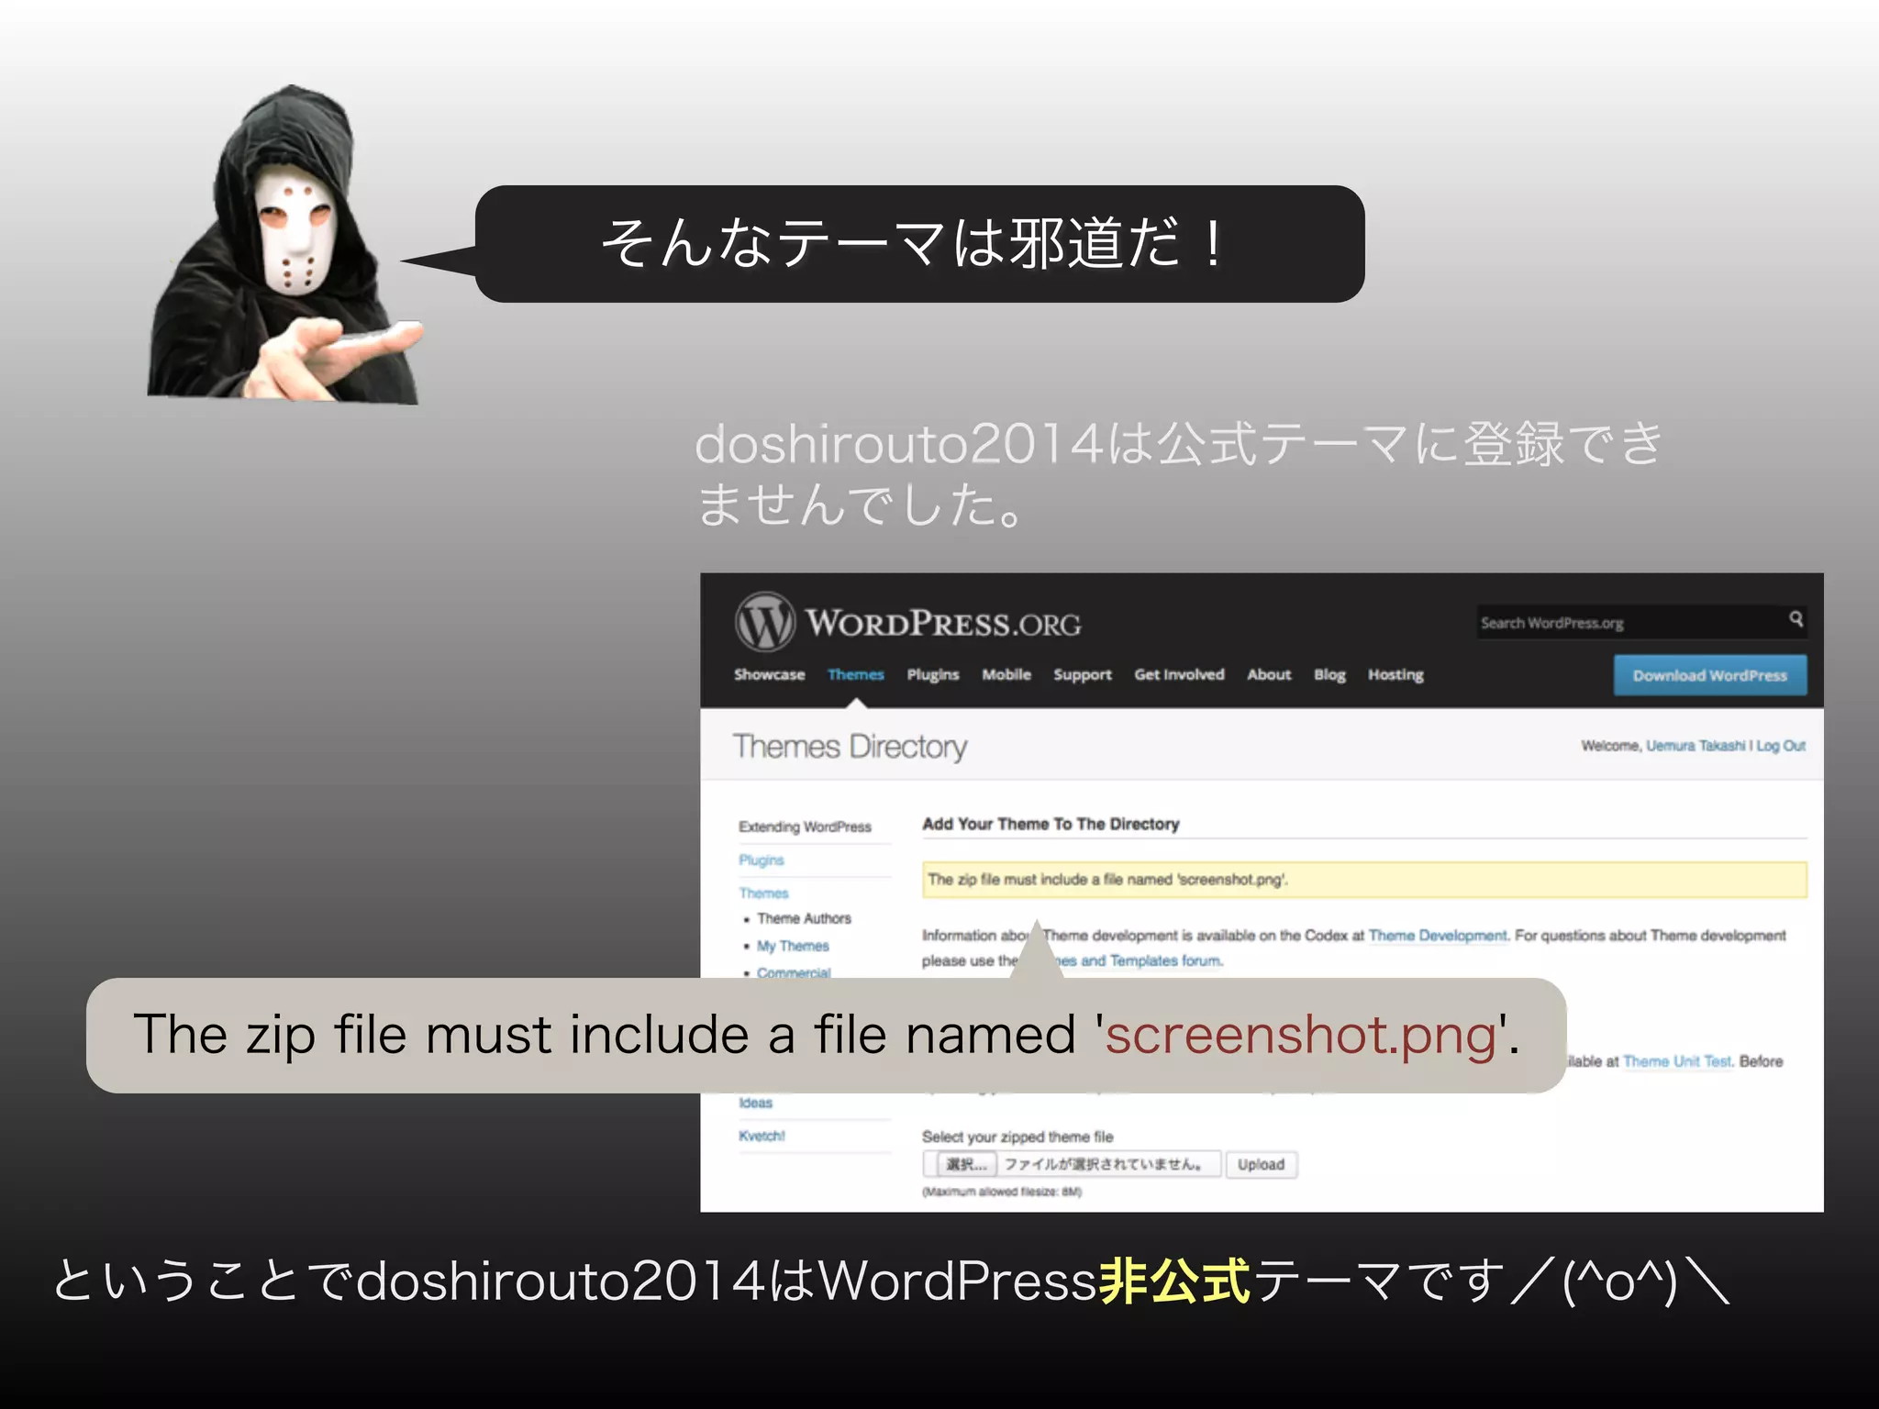This screenshot has height=1409, width=1879.
Task: Open the Hosting navigation item
Action: tap(1395, 674)
